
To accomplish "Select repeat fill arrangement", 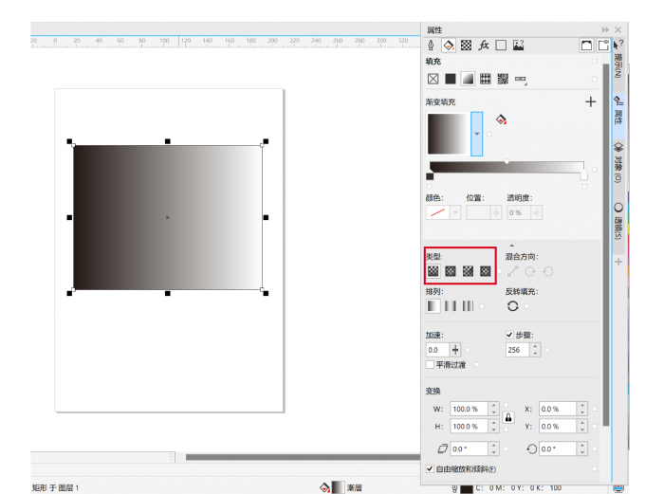I will pos(468,306).
